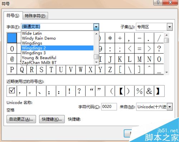Click the symbol grid scroll-up arrow

pos(166,35)
